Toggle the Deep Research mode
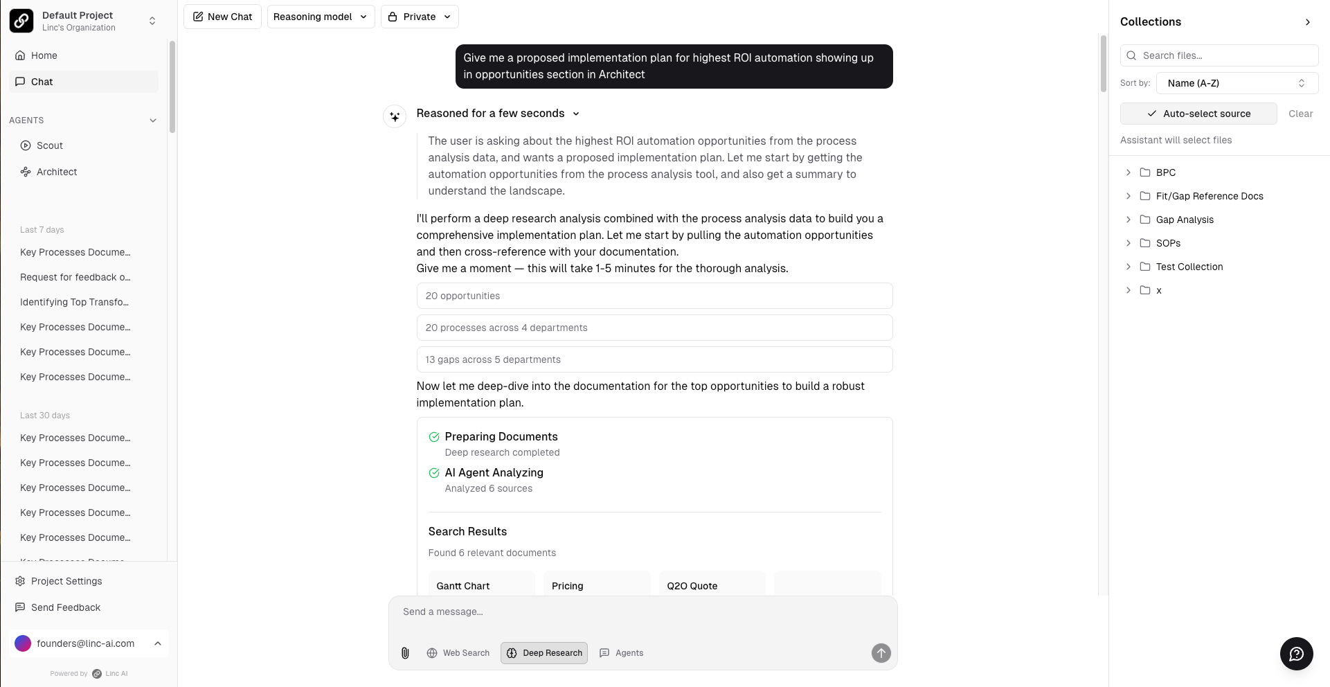Image resolution: width=1330 pixels, height=687 pixels. [x=544, y=653]
